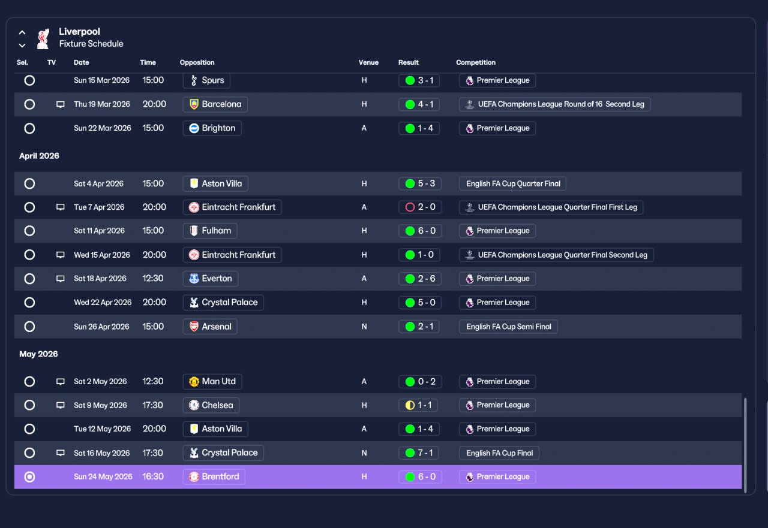Open the 16 May Crystal Palace team link
768x528 pixels.
[x=223, y=453]
